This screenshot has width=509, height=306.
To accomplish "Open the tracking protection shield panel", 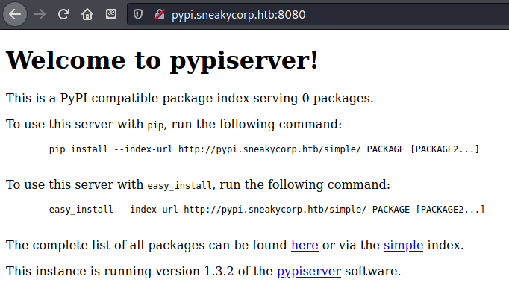I will pos(138,14).
